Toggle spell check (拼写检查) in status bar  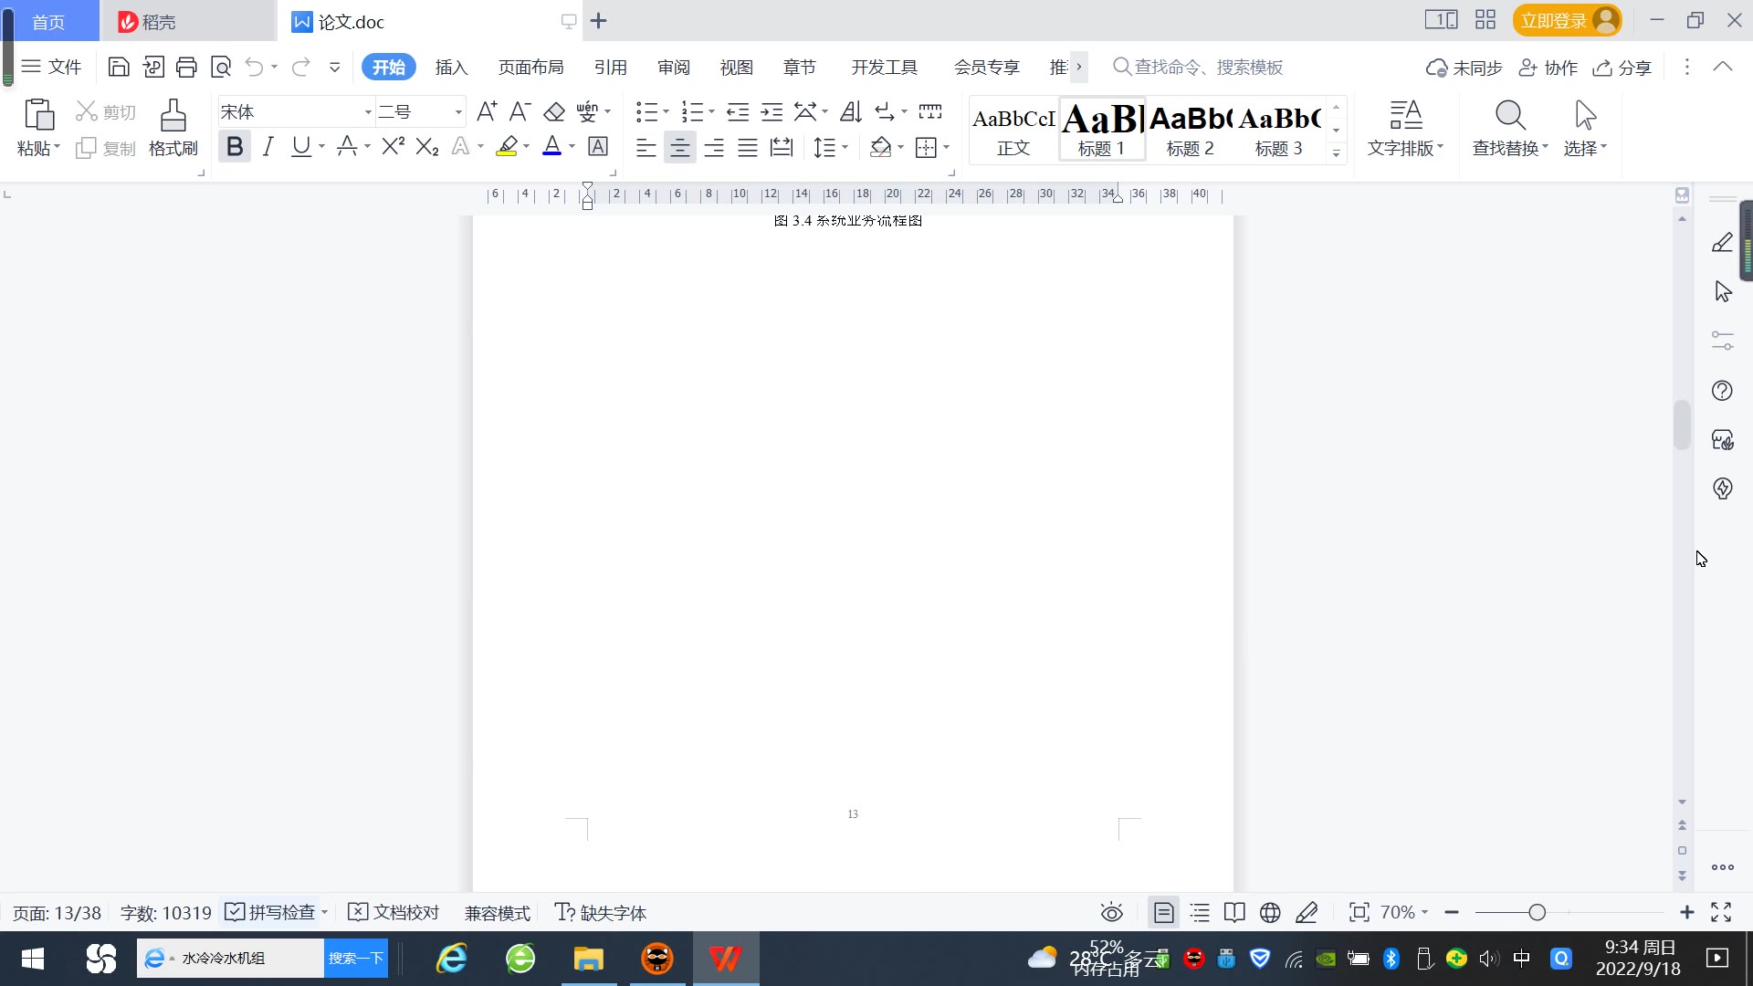click(x=272, y=912)
